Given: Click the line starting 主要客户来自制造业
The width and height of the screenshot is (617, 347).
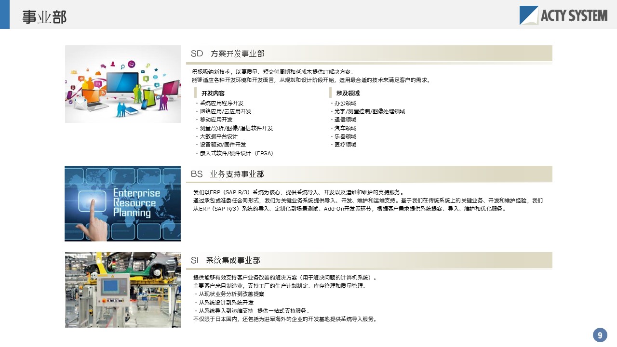Looking at the screenshot, I should click(x=280, y=286).
